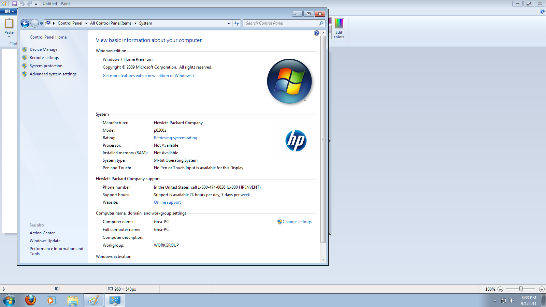Screen dimensions: 546x307
Task: Click the 100% zoom level text in Paint
Action: 490,289
